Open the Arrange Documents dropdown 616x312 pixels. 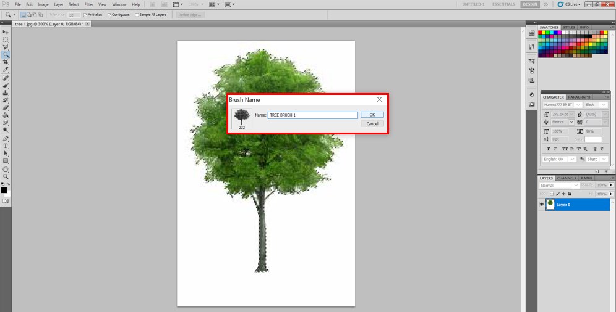click(x=214, y=4)
